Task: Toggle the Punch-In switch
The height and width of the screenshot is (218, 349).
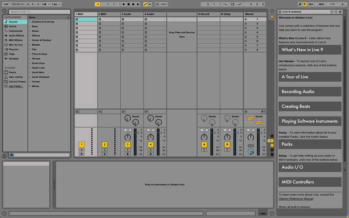Action: tap(226, 4)
